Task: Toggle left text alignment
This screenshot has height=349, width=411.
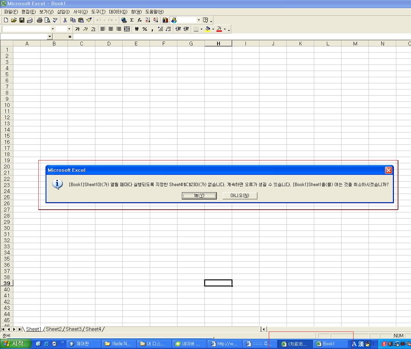Action: coord(103,29)
